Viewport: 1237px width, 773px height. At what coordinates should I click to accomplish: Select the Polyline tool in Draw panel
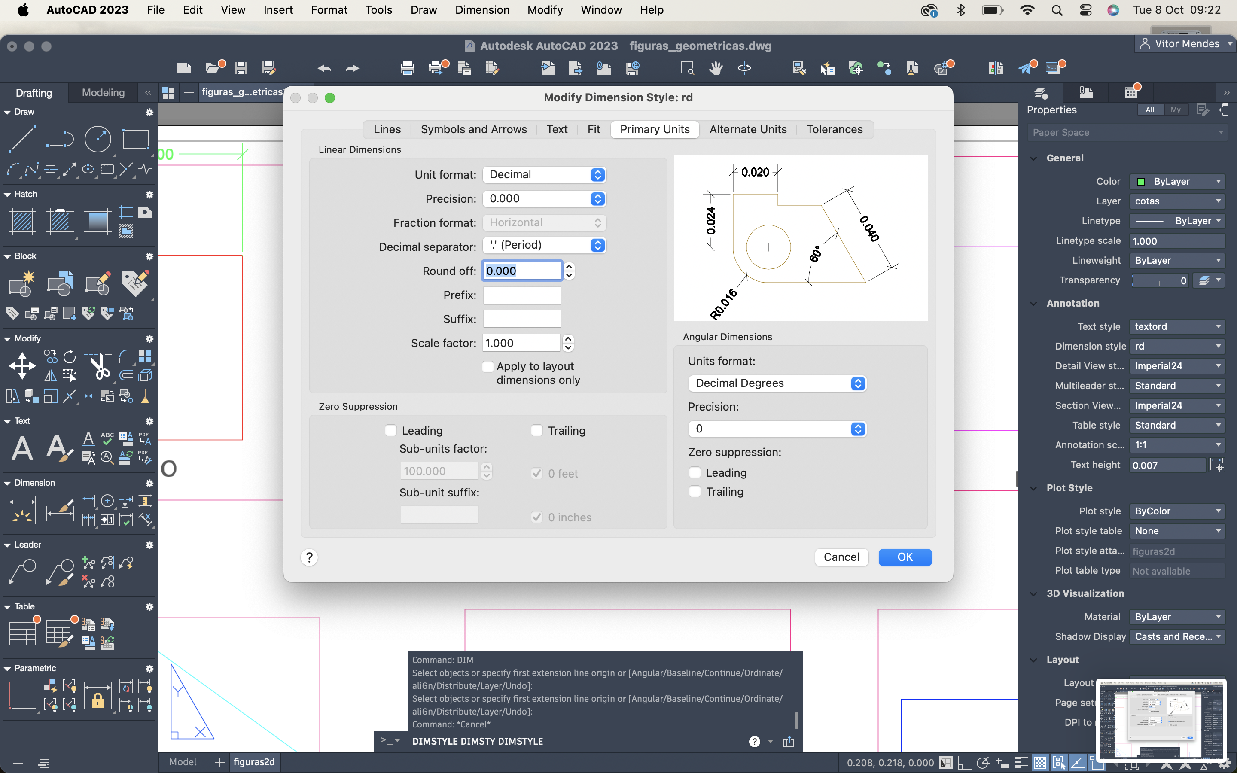click(60, 139)
